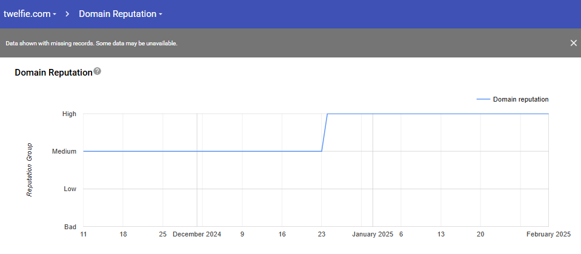Click the missing records banner message text
Screen dimensions: 581x254
(x=91, y=44)
